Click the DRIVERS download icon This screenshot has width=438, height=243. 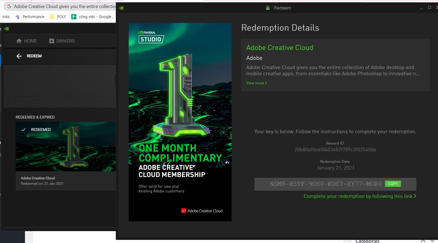(x=51, y=41)
